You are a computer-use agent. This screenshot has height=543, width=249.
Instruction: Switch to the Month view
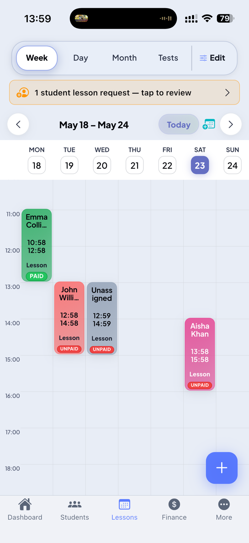[124, 58]
